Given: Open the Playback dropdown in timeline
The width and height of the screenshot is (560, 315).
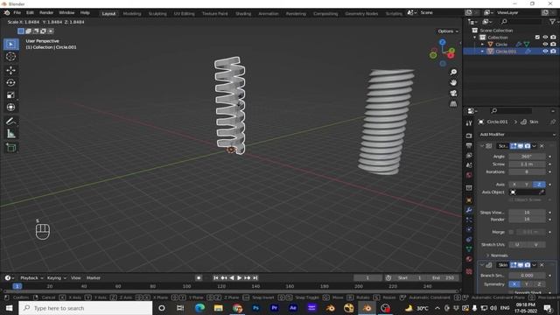Looking at the screenshot, I should pos(31,278).
